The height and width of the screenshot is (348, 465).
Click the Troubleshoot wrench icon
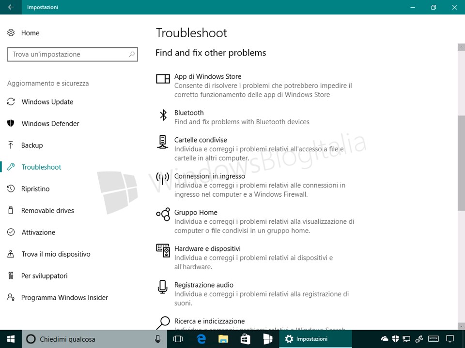tap(11, 167)
